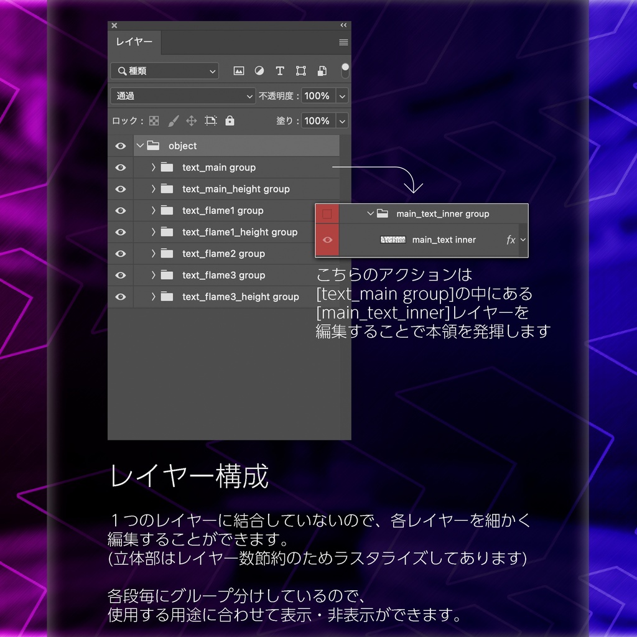Select the smart object filter icon
This screenshot has width=637, height=637.
coord(321,71)
